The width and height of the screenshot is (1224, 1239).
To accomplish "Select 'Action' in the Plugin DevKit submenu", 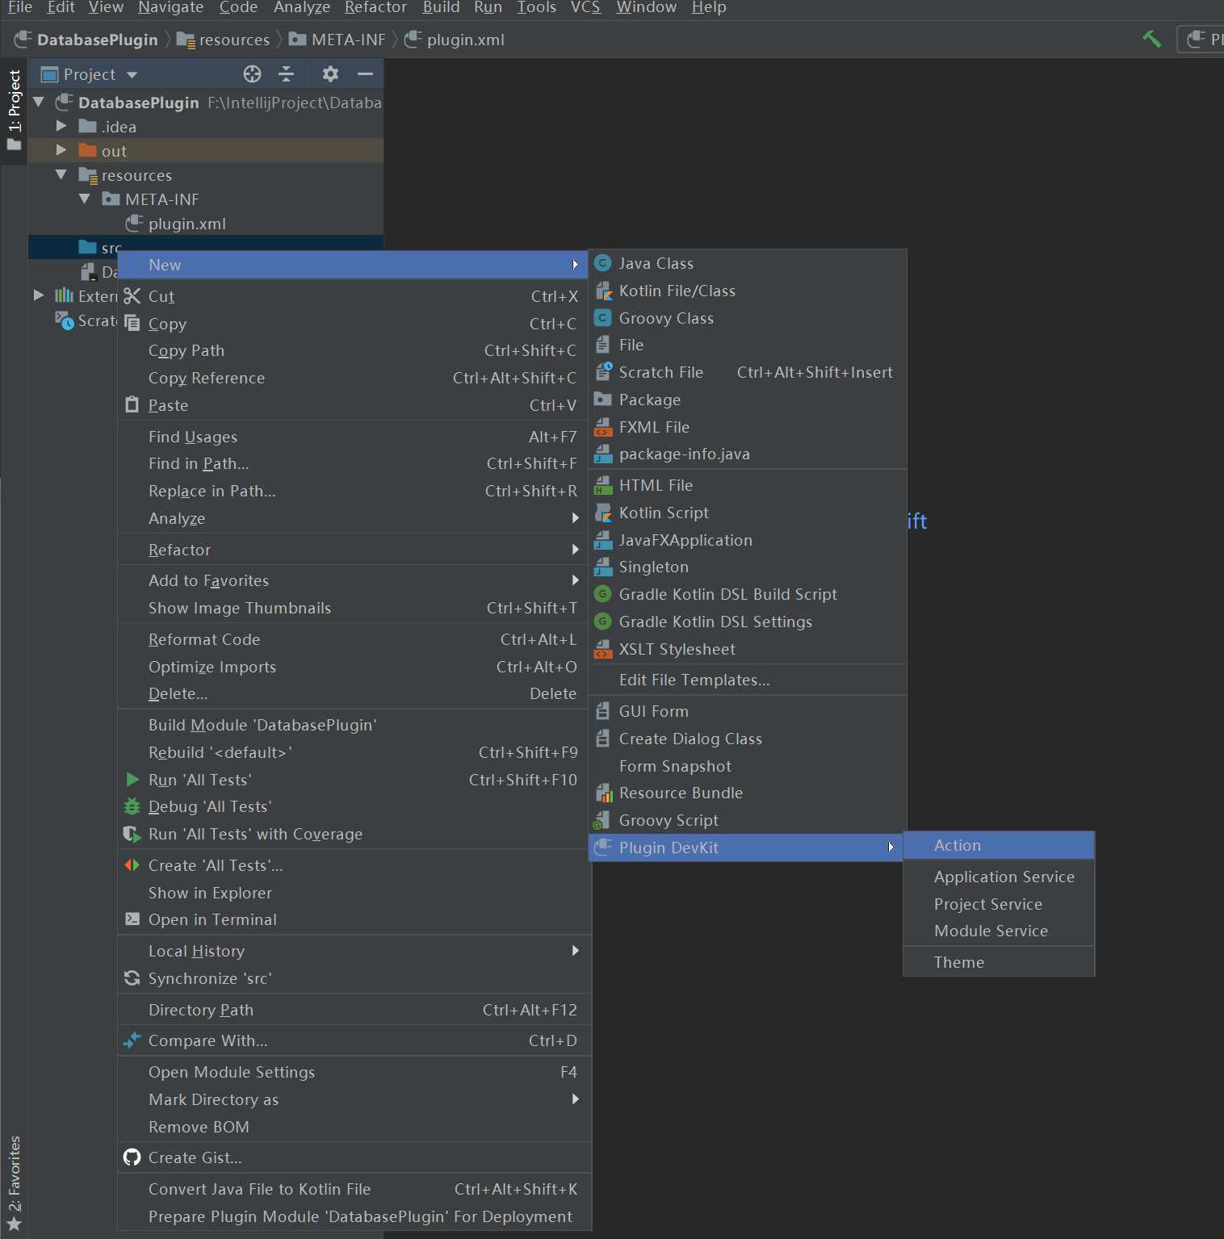I will click(x=957, y=844).
